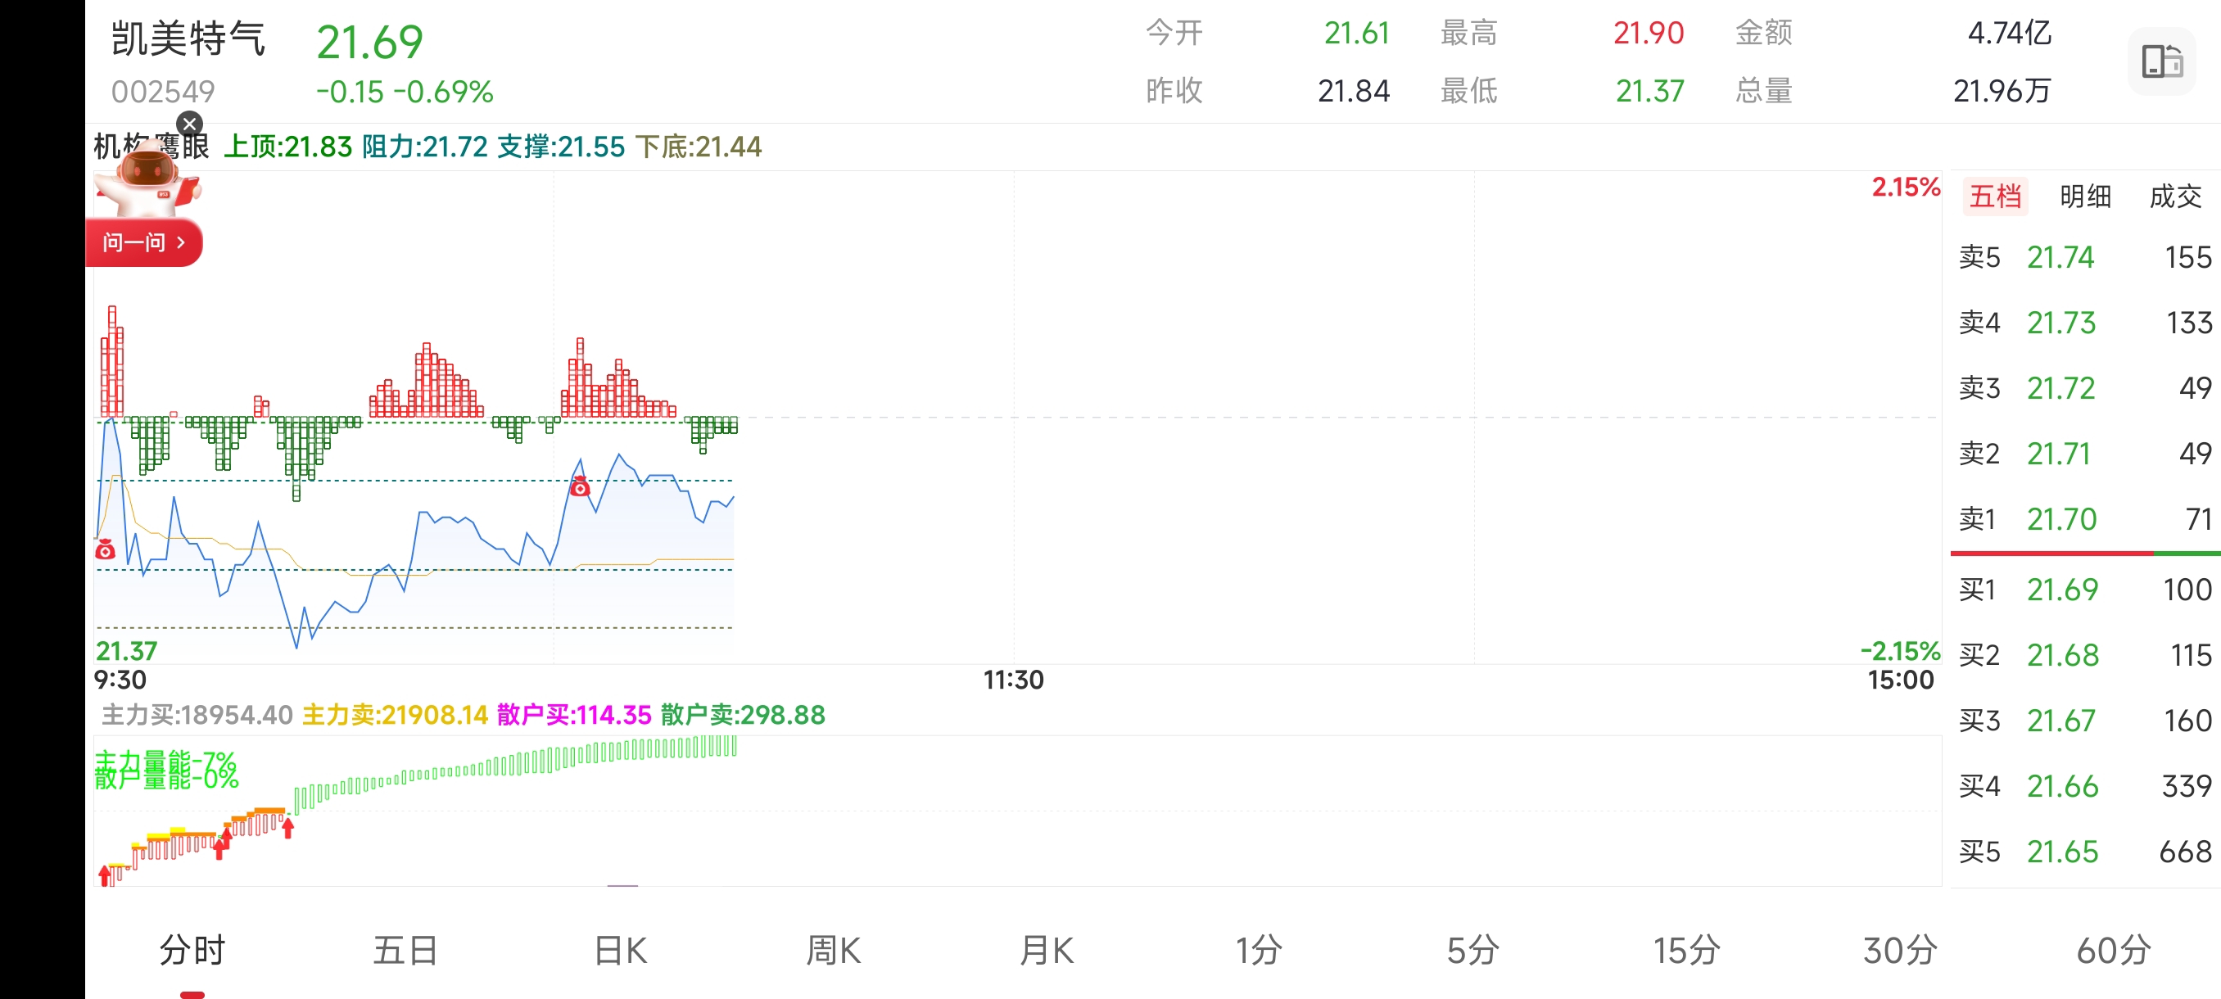Switch to the 五日 five-day view

pos(405,951)
